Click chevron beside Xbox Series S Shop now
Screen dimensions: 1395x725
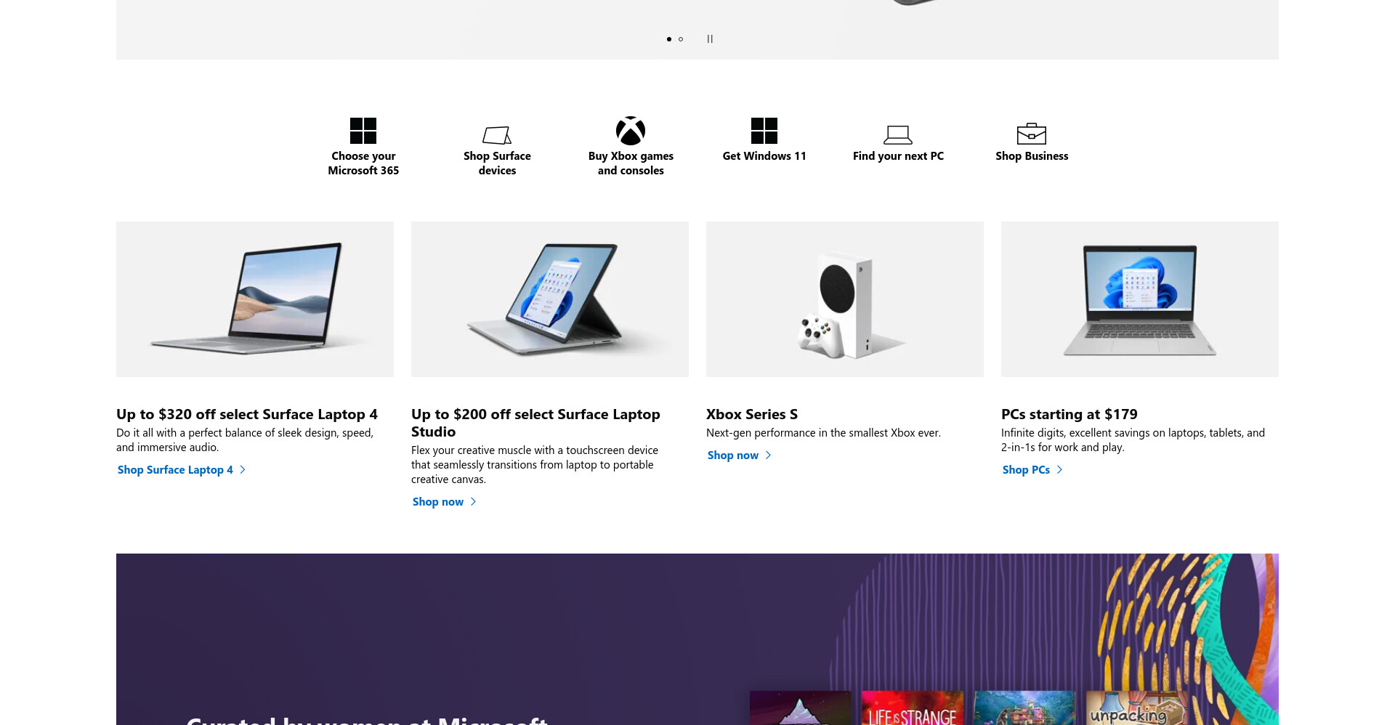768,455
